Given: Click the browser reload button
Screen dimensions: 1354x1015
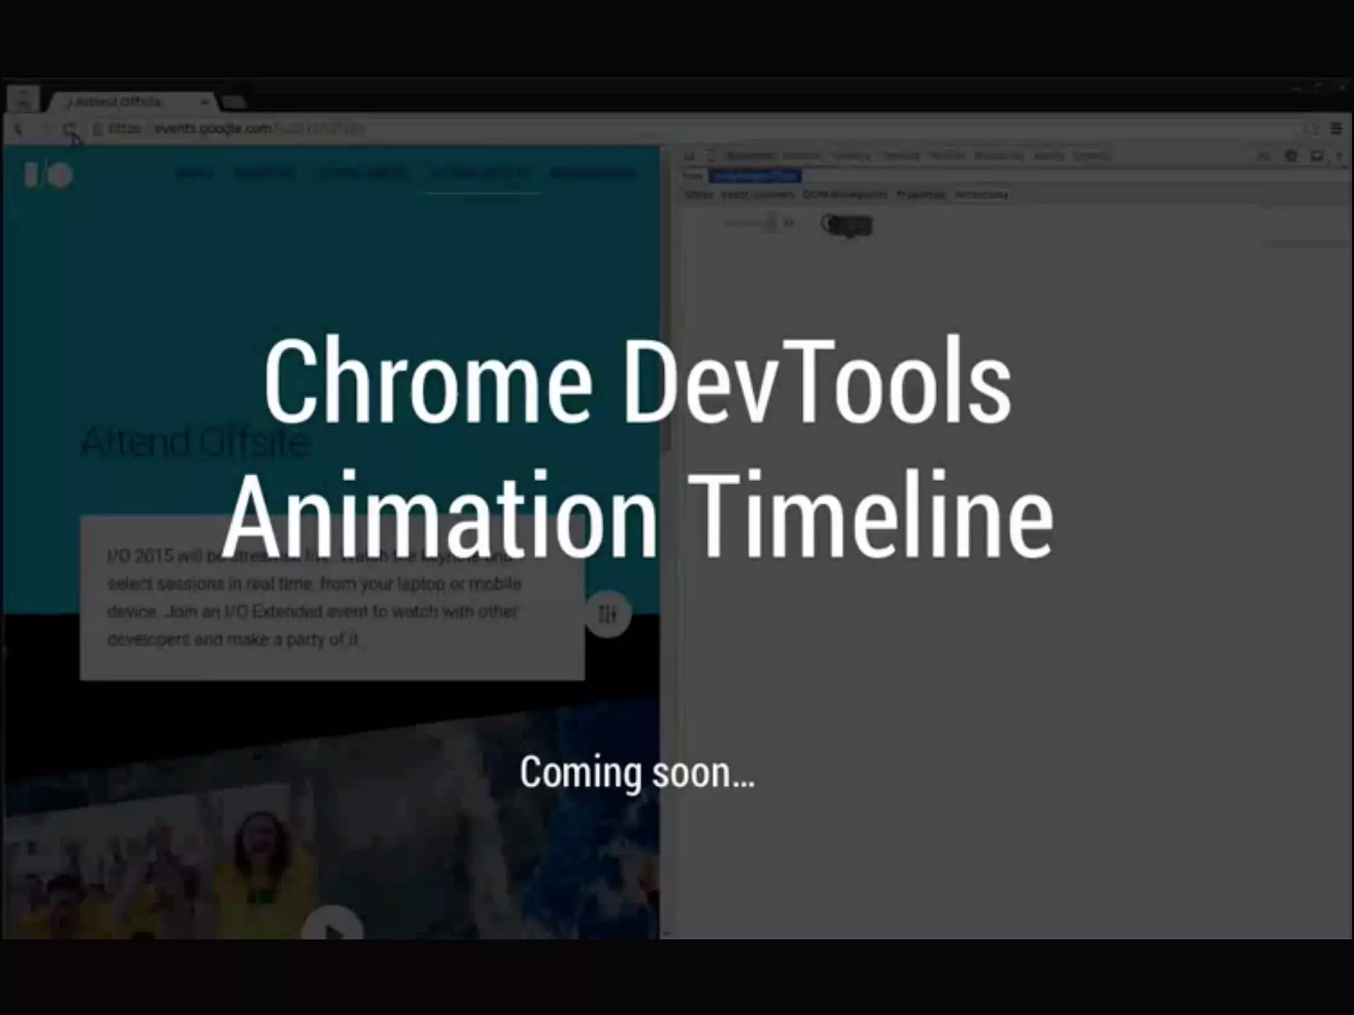Looking at the screenshot, I should 69,130.
